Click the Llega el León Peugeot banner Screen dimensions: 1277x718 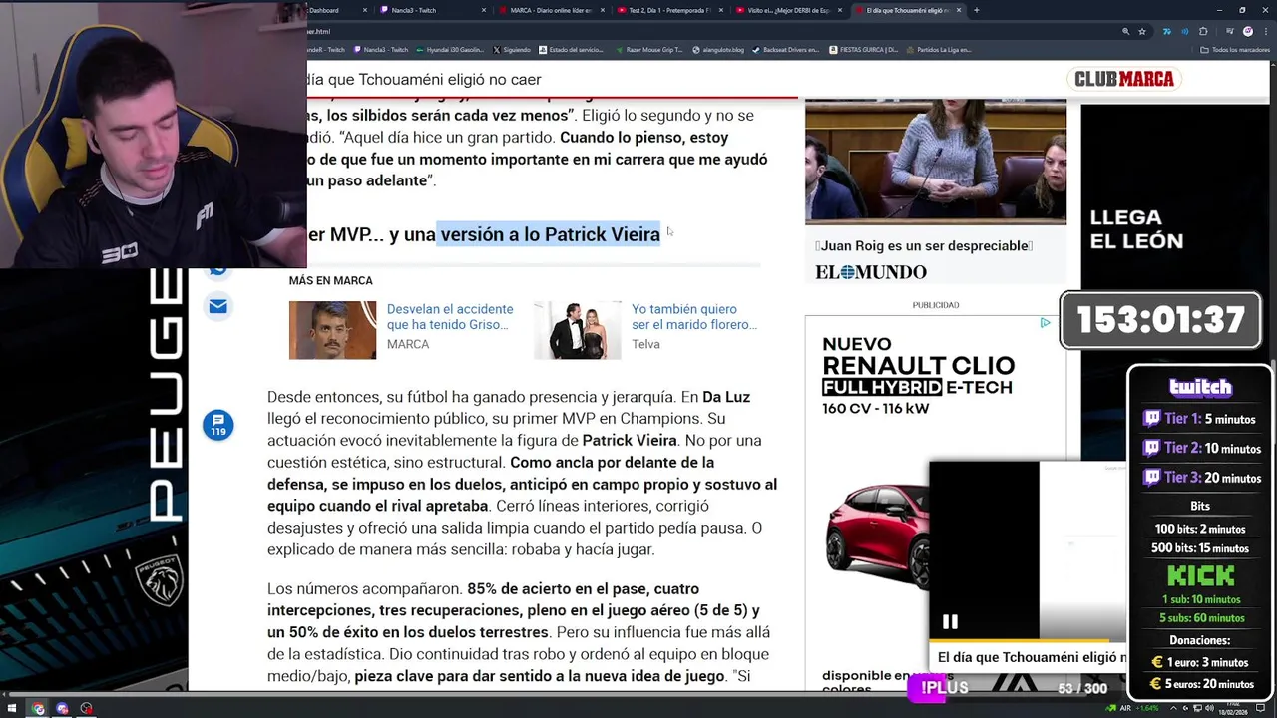(1136, 229)
